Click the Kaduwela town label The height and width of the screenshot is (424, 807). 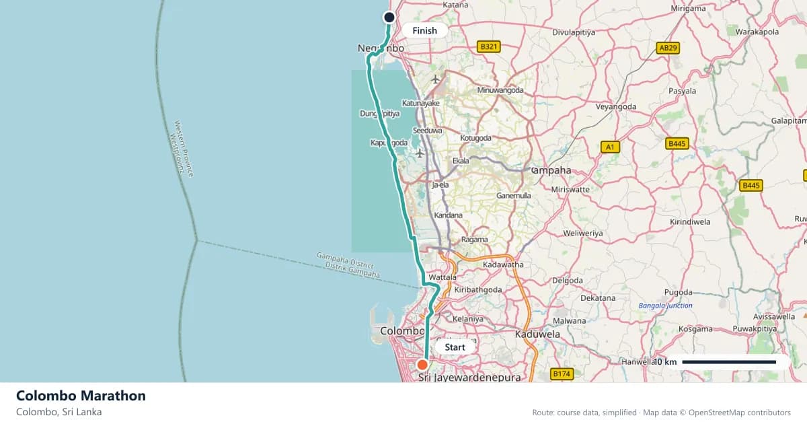pyautogui.click(x=537, y=334)
